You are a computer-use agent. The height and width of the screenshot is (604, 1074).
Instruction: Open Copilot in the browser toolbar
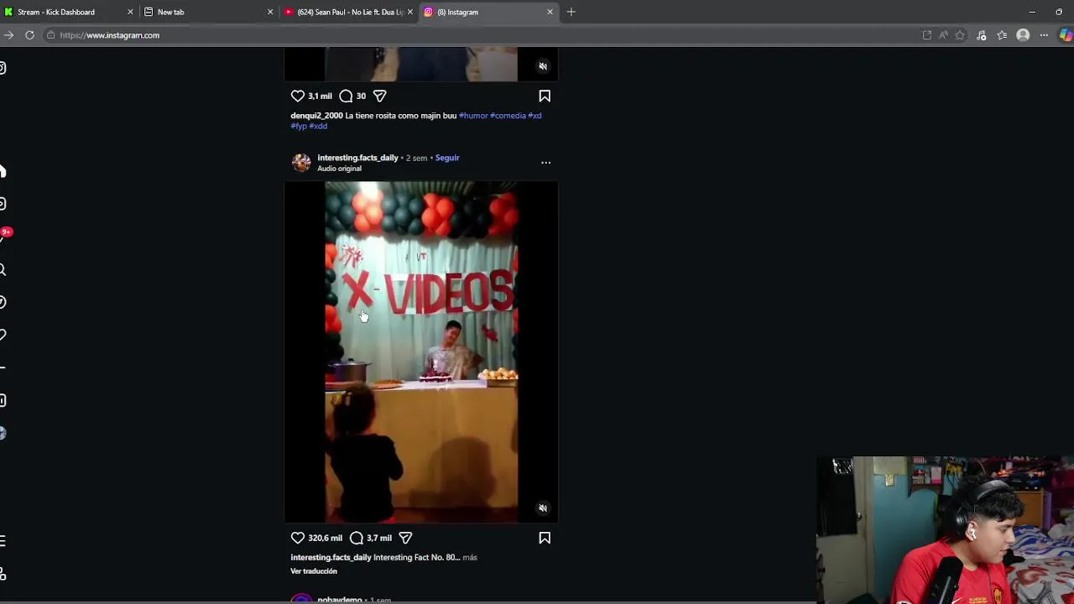click(x=1066, y=35)
